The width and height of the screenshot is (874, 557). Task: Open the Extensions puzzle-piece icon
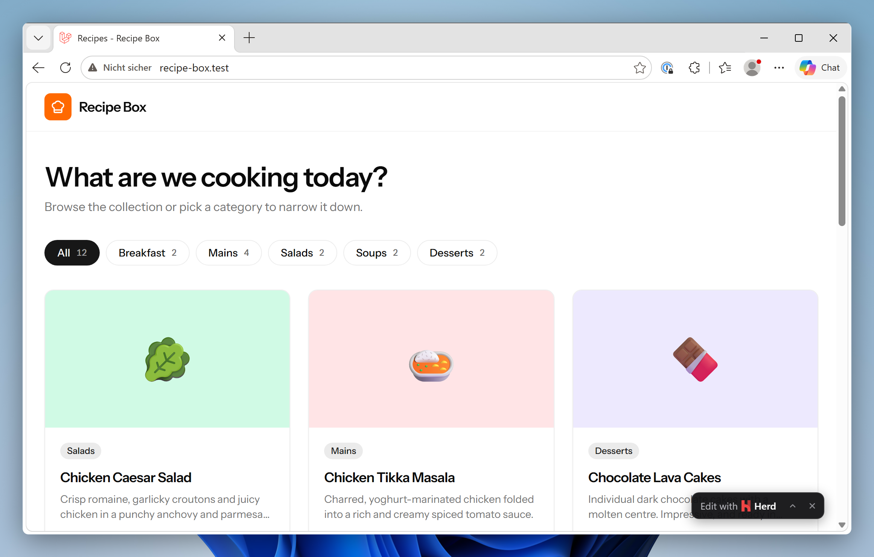coord(694,68)
